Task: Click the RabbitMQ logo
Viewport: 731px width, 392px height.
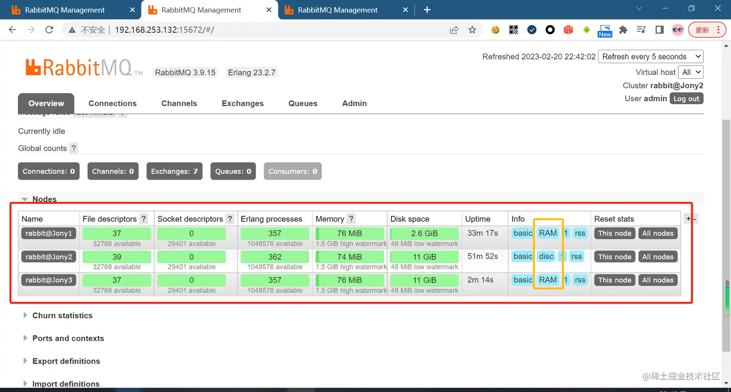Action: click(84, 68)
